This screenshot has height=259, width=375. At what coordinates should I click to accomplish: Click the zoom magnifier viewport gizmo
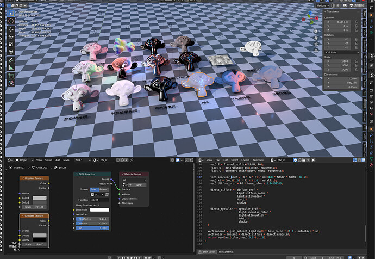[316, 32]
